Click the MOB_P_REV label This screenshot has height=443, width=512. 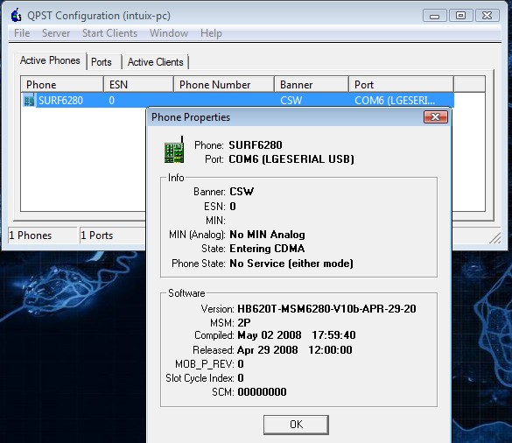(x=205, y=364)
